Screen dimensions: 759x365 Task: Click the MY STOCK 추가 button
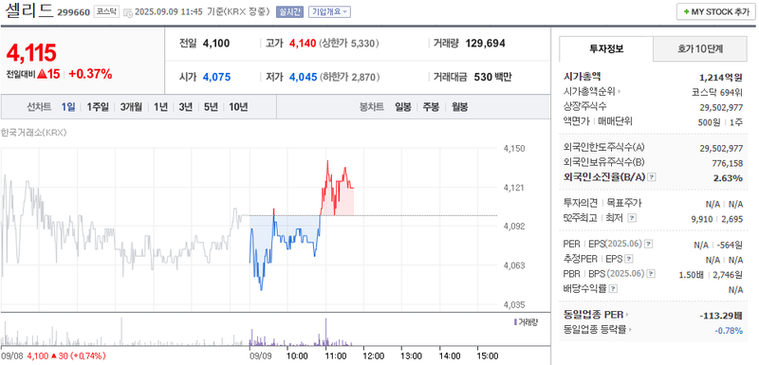pyautogui.click(x=716, y=12)
